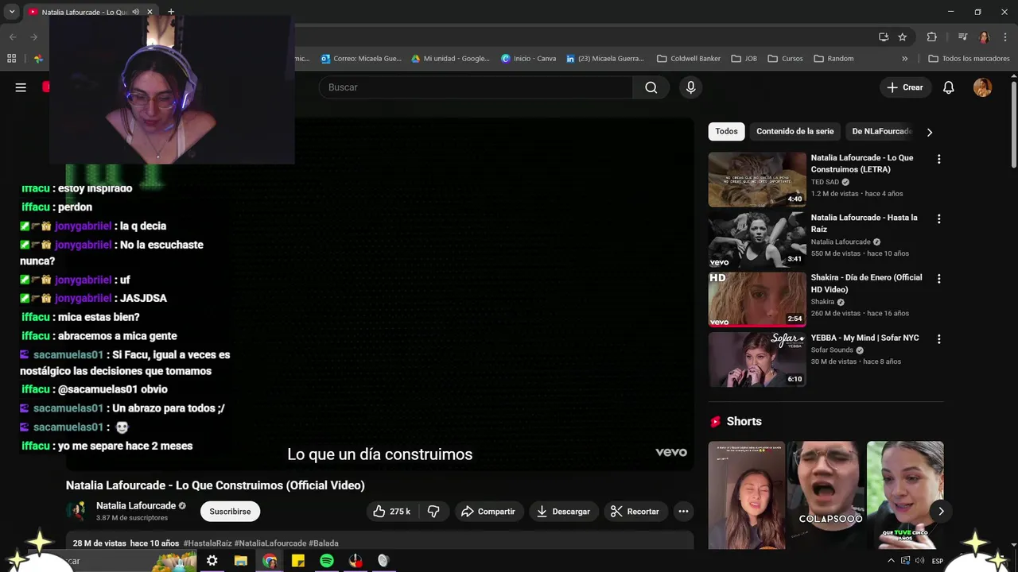Open the COLAPSOOO short

[826, 495]
